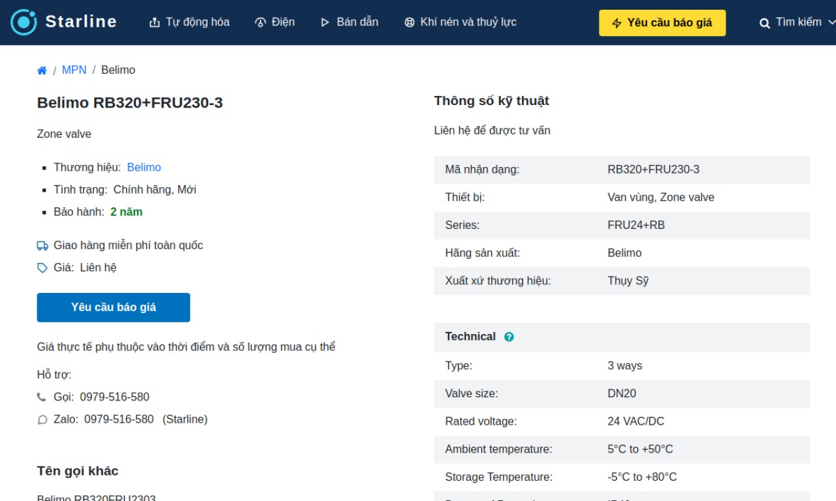Screen dimensions: 836x501
Task: Click the RB320+FRU230-3 value in the spec table
Action: pos(653,169)
